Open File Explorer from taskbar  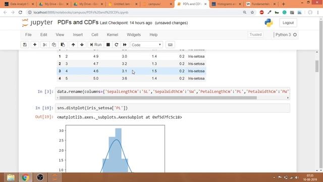click(x=11, y=177)
